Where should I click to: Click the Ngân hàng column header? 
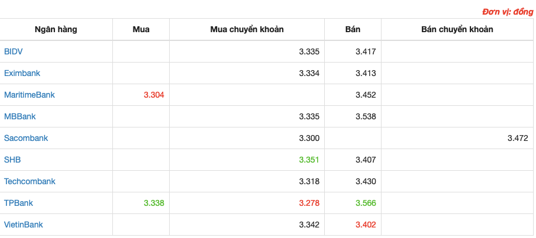(56, 29)
